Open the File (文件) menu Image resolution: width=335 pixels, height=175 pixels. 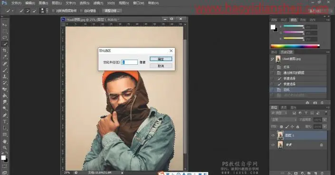coord(16,3)
